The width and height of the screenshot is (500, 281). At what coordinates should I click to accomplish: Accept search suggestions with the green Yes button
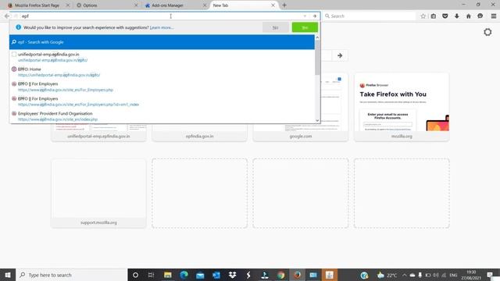305,27
